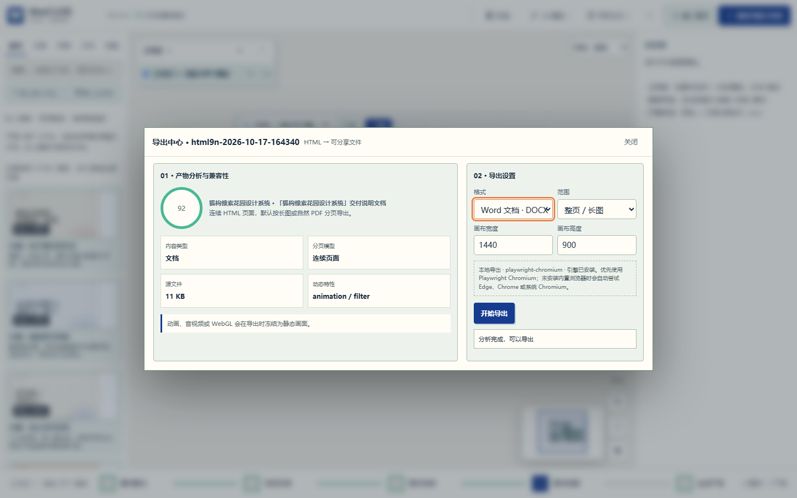Click the 狐构像素花园设计系统 document title
Image resolution: width=797 pixels, height=498 pixels.
(x=298, y=203)
